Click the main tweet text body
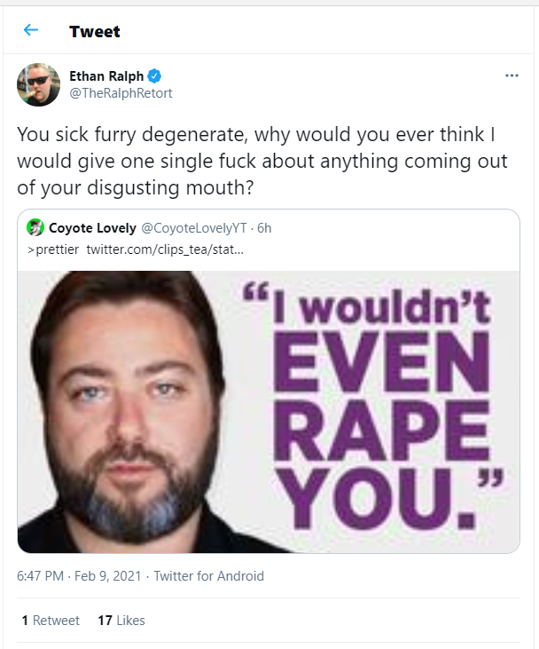The width and height of the screenshot is (539, 649). point(262,161)
